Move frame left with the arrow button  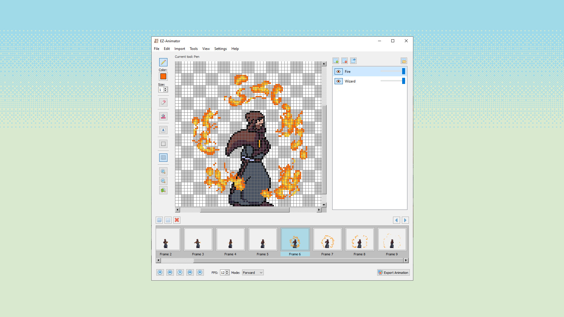(x=397, y=220)
